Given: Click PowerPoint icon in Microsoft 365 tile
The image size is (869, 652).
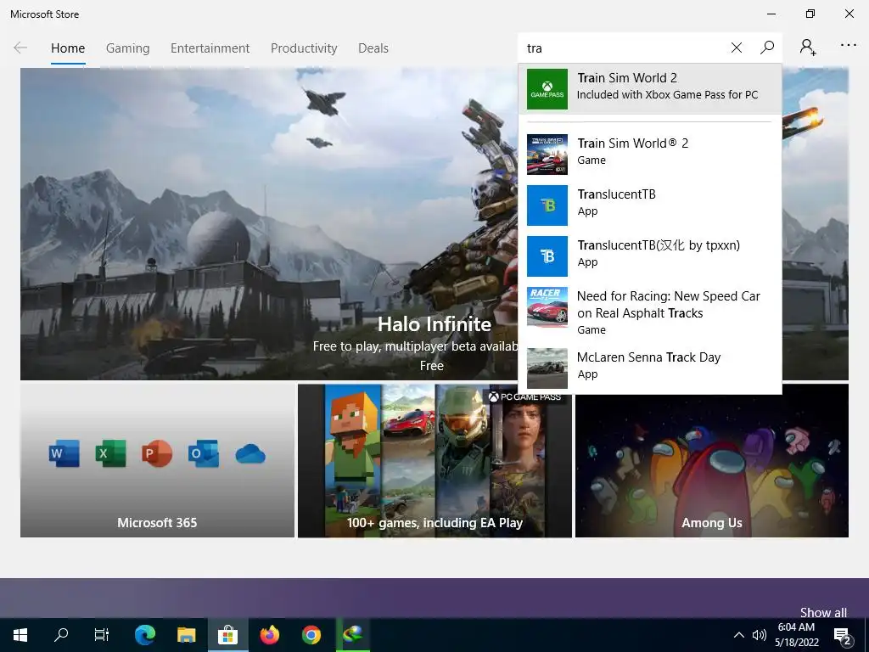Looking at the screenshot, I should coord(157,453).
